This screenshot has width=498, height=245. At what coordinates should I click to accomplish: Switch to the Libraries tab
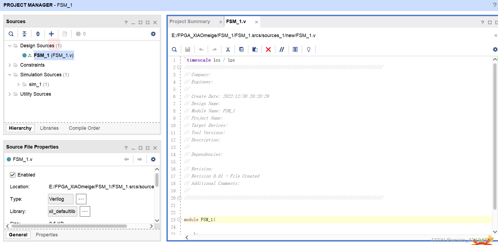(x=49, y=128)
